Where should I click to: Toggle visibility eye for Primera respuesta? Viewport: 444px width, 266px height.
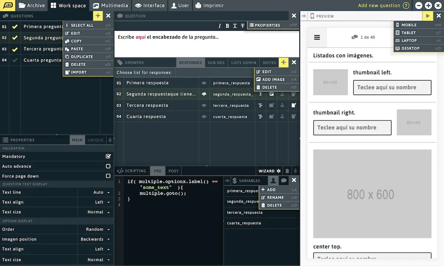click(x=204, y=83)
